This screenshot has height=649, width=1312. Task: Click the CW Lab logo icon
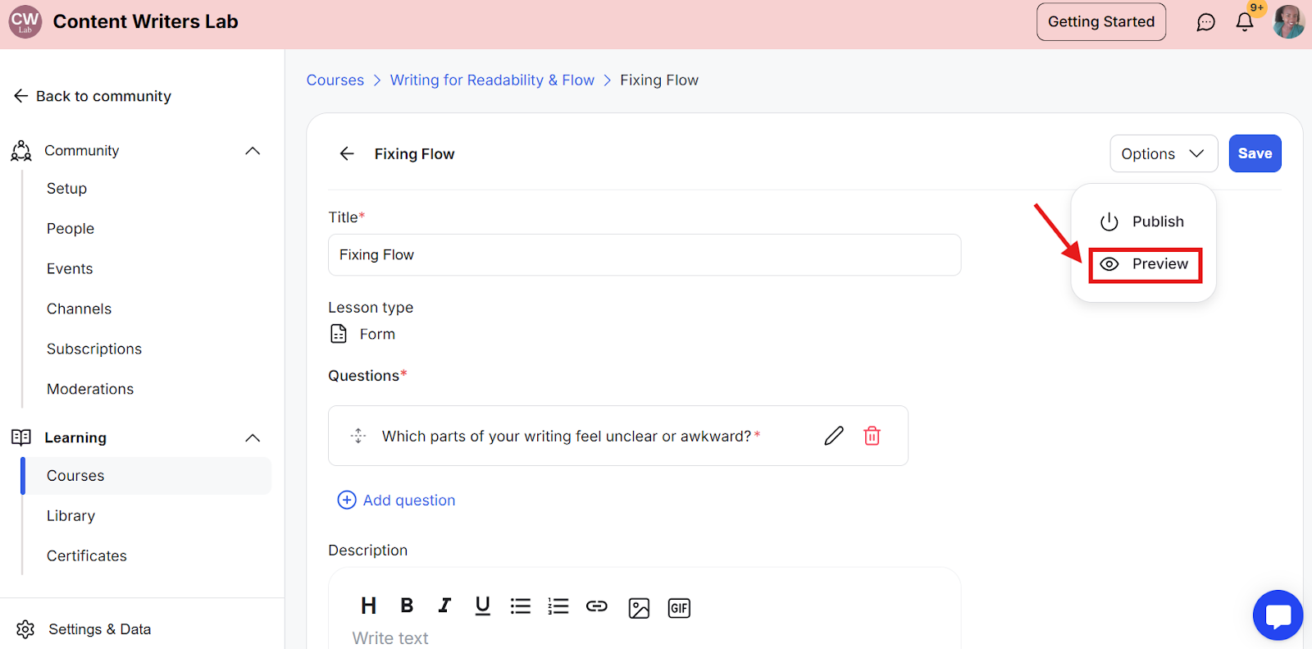point(25,21)
